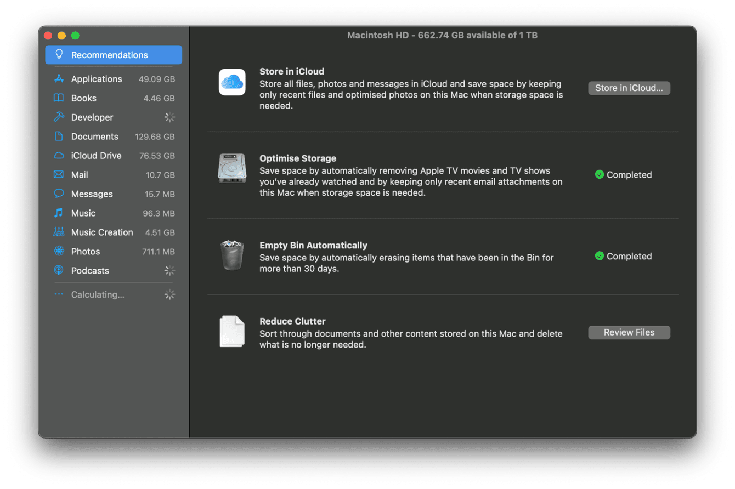Image resolution: width=735 pixels, height=489 pixels.
Task: Click the Developer label in sidebar
Action: (92, 117)
